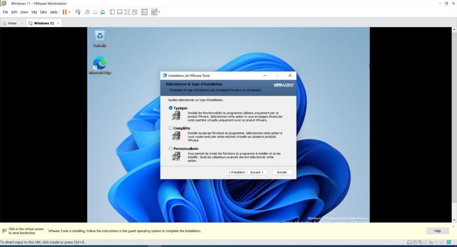Dismiss the yellow notification bar with the small close box

[x=453, y=226]
